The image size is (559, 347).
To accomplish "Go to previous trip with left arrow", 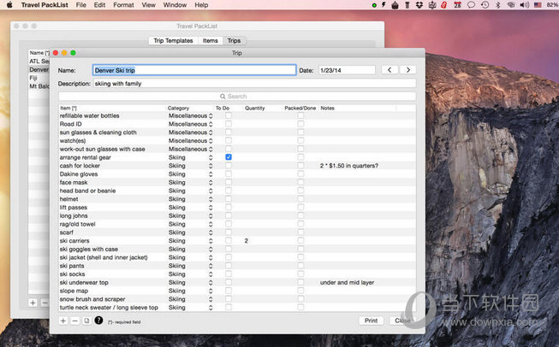I will coord(390,70).
